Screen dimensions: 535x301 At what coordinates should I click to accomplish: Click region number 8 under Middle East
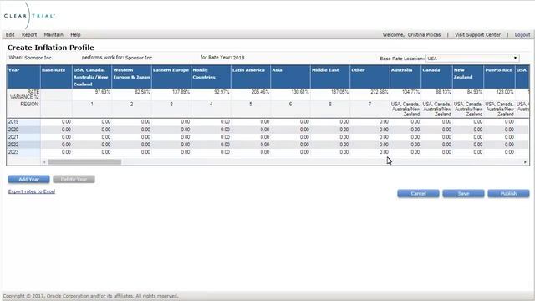330,104
